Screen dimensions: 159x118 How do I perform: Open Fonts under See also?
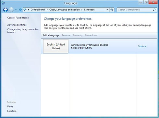coord(10,106)
